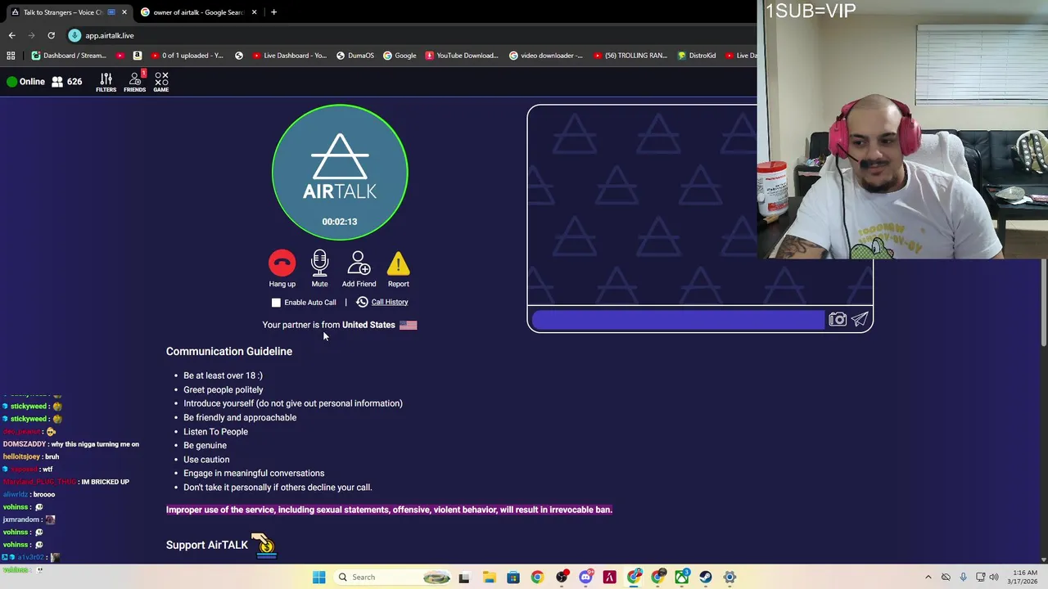Click the Support AirTALK heading
1048x589 pixels.
[206, 545]
